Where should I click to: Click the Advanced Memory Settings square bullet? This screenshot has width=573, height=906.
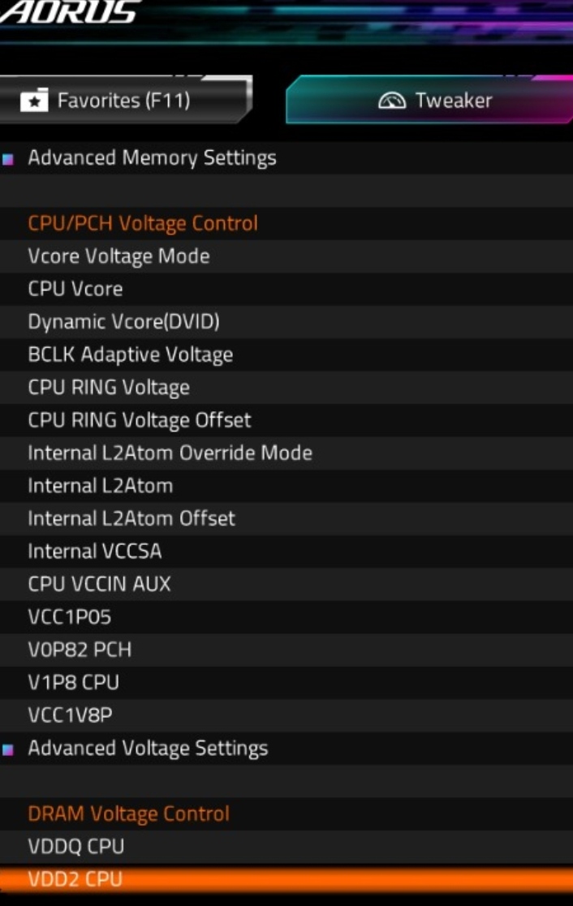[x=8, y=159]
